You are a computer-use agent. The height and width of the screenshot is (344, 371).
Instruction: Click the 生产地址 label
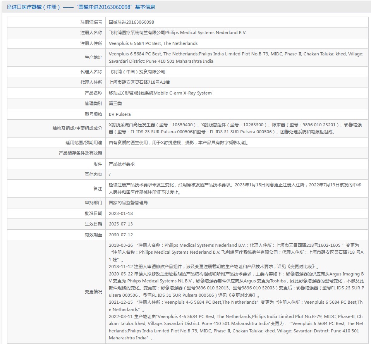[x=93, y=57]
